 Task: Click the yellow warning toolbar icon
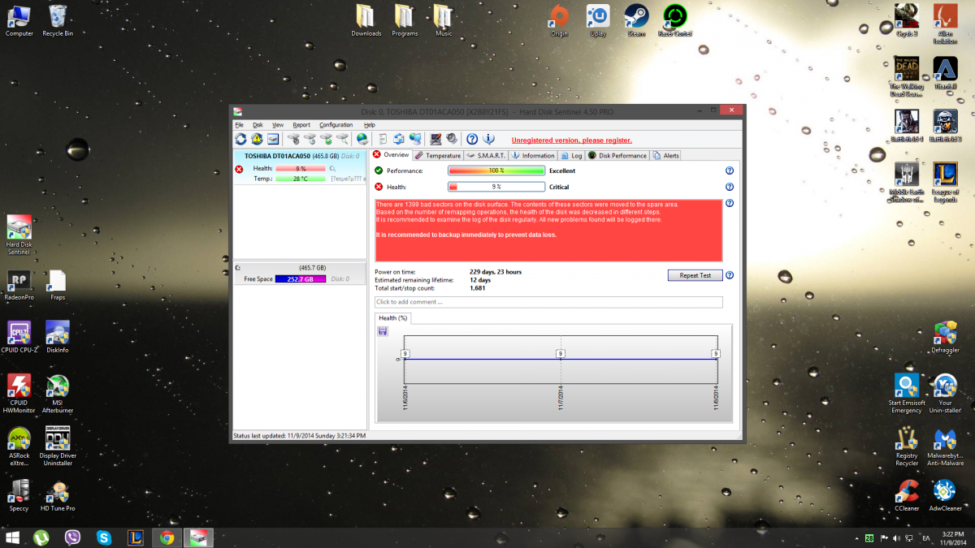257,139
